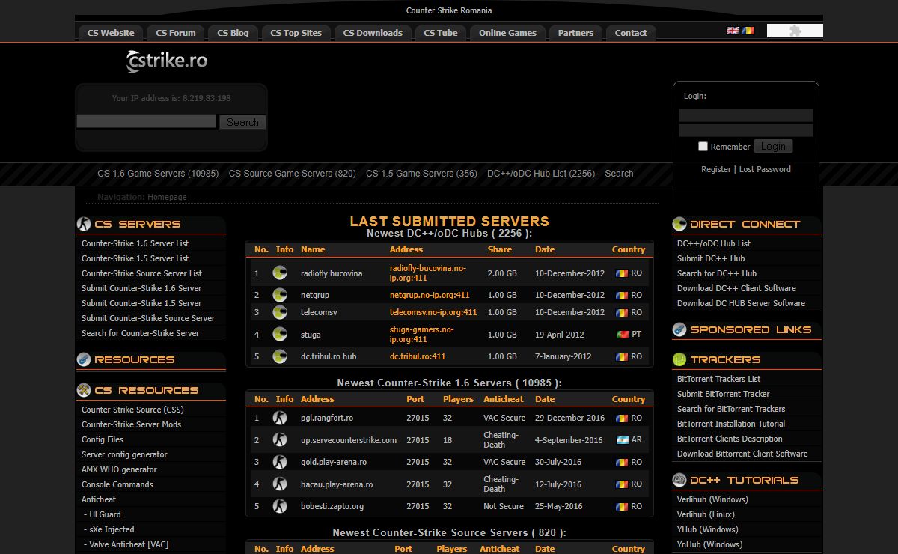Click the CS Resources section icon
Screen dimensions: 898x554
coord(84,390)
